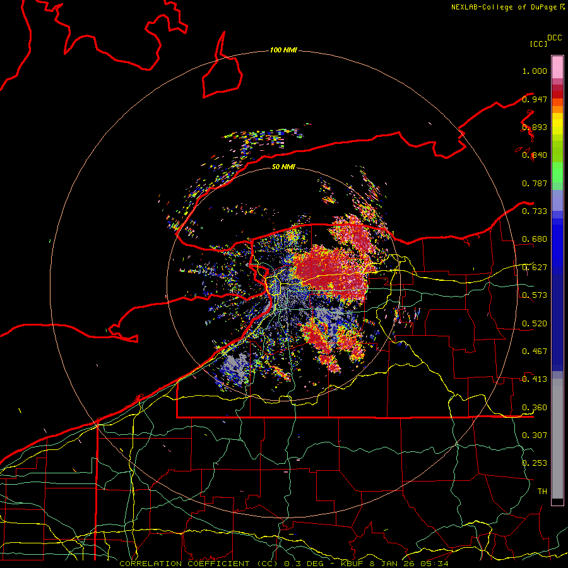This screenshot has width=568, height=568.
Task: Click the 0.573 color scale value
Action: tap(535, 295)
